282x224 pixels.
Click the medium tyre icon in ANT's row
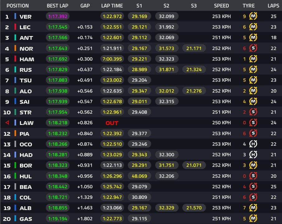[x=253, y=38]
